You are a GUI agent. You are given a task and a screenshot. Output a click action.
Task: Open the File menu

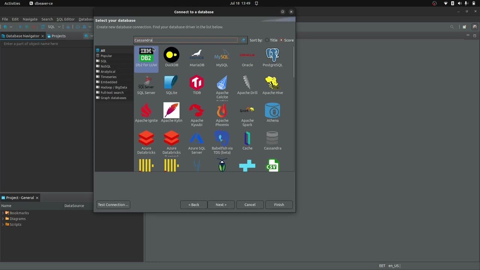(5, 19)
